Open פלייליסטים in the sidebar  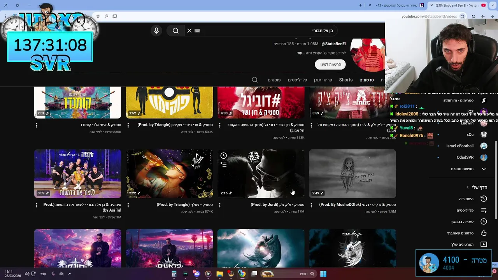pyautogui.click(x=472, y=210)
